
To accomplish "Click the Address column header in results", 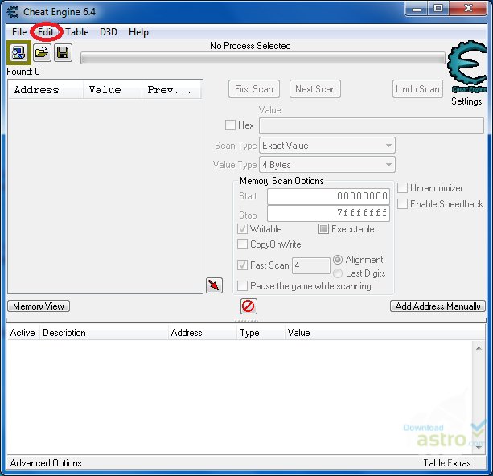I will point(46,90).
